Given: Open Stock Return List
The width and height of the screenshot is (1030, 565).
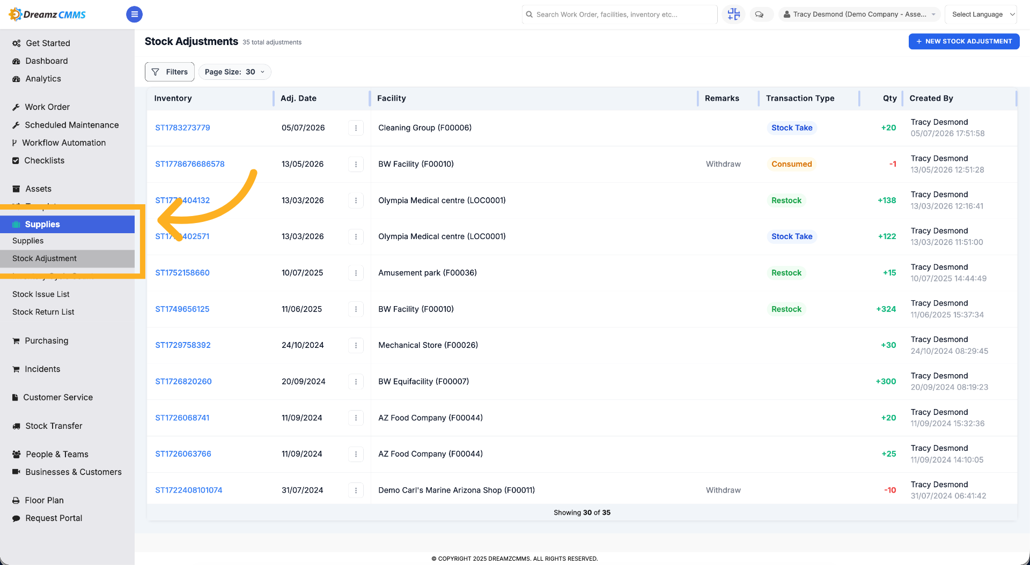Looking at the screenshot, I should pos(43,312).
